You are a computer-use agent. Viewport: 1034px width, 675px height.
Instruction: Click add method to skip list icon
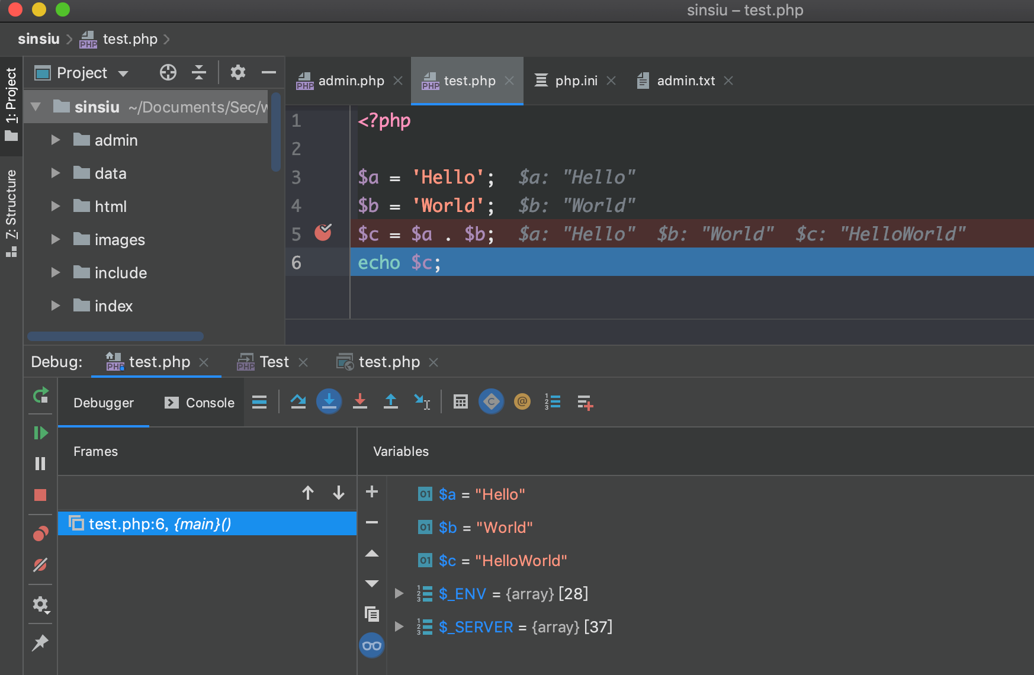click(x=585, y=403)
